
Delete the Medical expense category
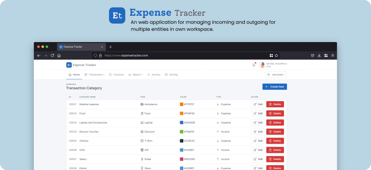(x=275, y=104)
